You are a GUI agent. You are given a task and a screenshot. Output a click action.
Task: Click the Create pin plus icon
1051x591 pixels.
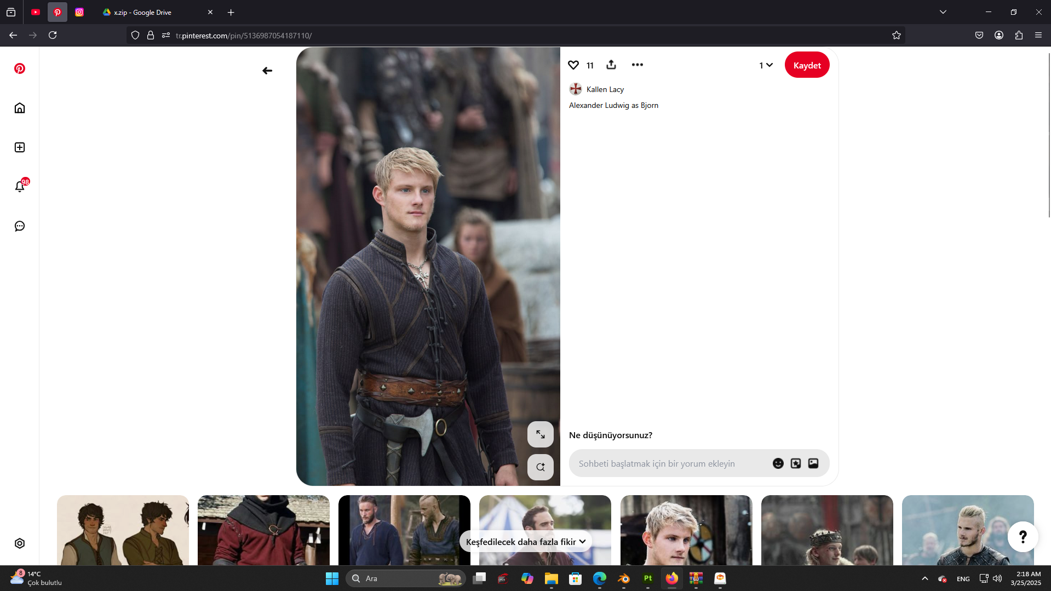(x=20, y=147)
